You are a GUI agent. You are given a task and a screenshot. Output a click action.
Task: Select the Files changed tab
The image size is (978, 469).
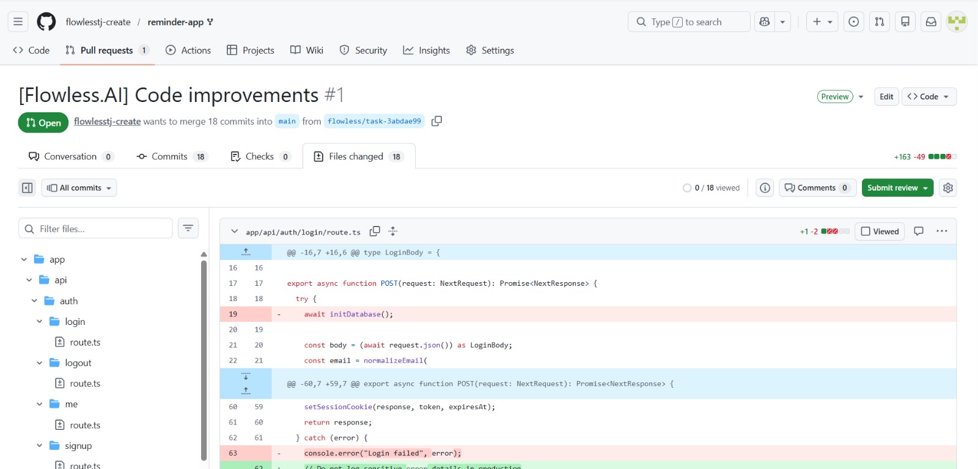[359, 156]
